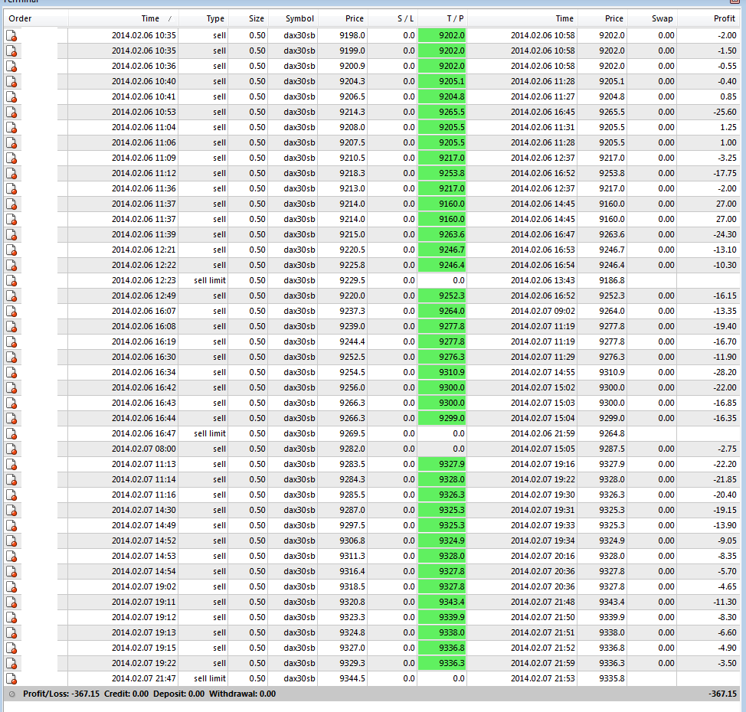The height and width of the screenshot is (712, 746).
Task: Click the Swap column header
Action: (662, 18)
